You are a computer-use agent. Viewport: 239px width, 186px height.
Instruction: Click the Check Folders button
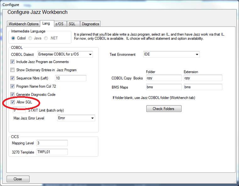[164, 109]
